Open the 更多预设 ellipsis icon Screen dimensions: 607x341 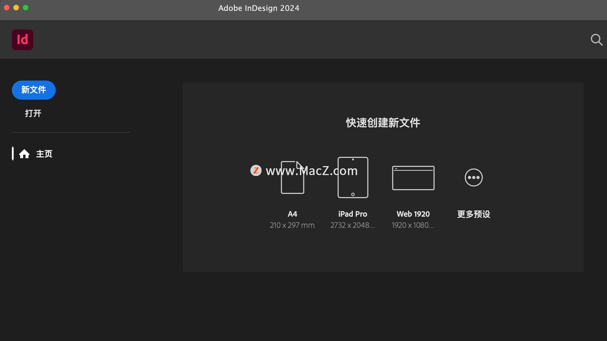(x=474, y=177)
